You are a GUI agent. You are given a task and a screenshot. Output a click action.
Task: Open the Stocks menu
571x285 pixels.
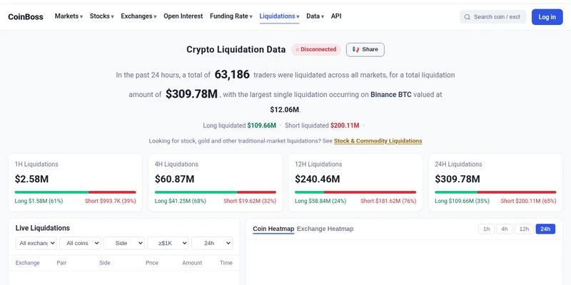click(x=101, y=16)
